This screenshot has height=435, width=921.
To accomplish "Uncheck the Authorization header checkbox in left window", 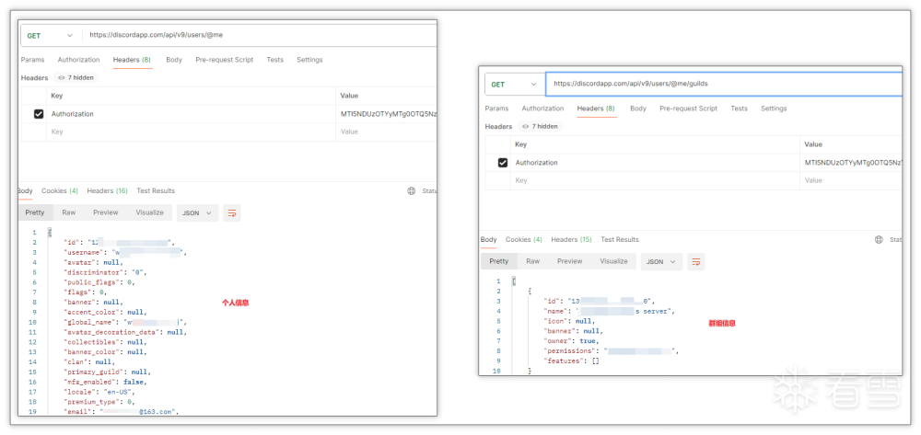I will tap(39, 114).
